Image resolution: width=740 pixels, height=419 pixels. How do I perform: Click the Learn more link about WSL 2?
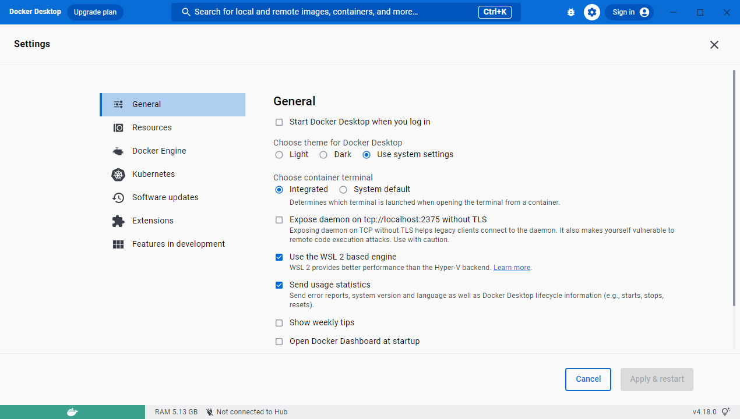pyautogui.click(x=512, y=267)
